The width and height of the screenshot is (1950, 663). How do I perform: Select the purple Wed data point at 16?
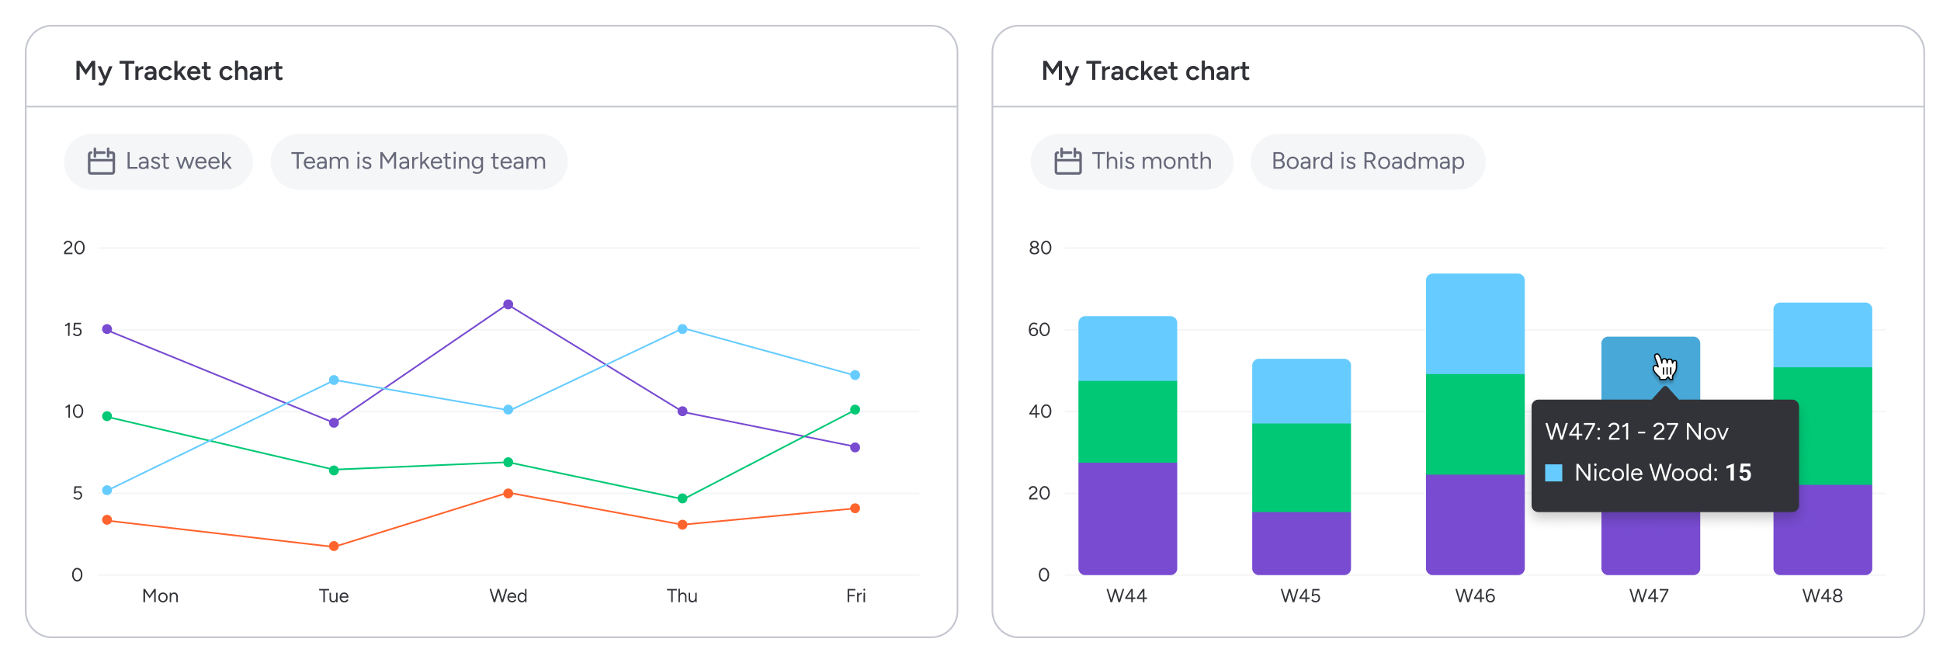coord(508,304)
